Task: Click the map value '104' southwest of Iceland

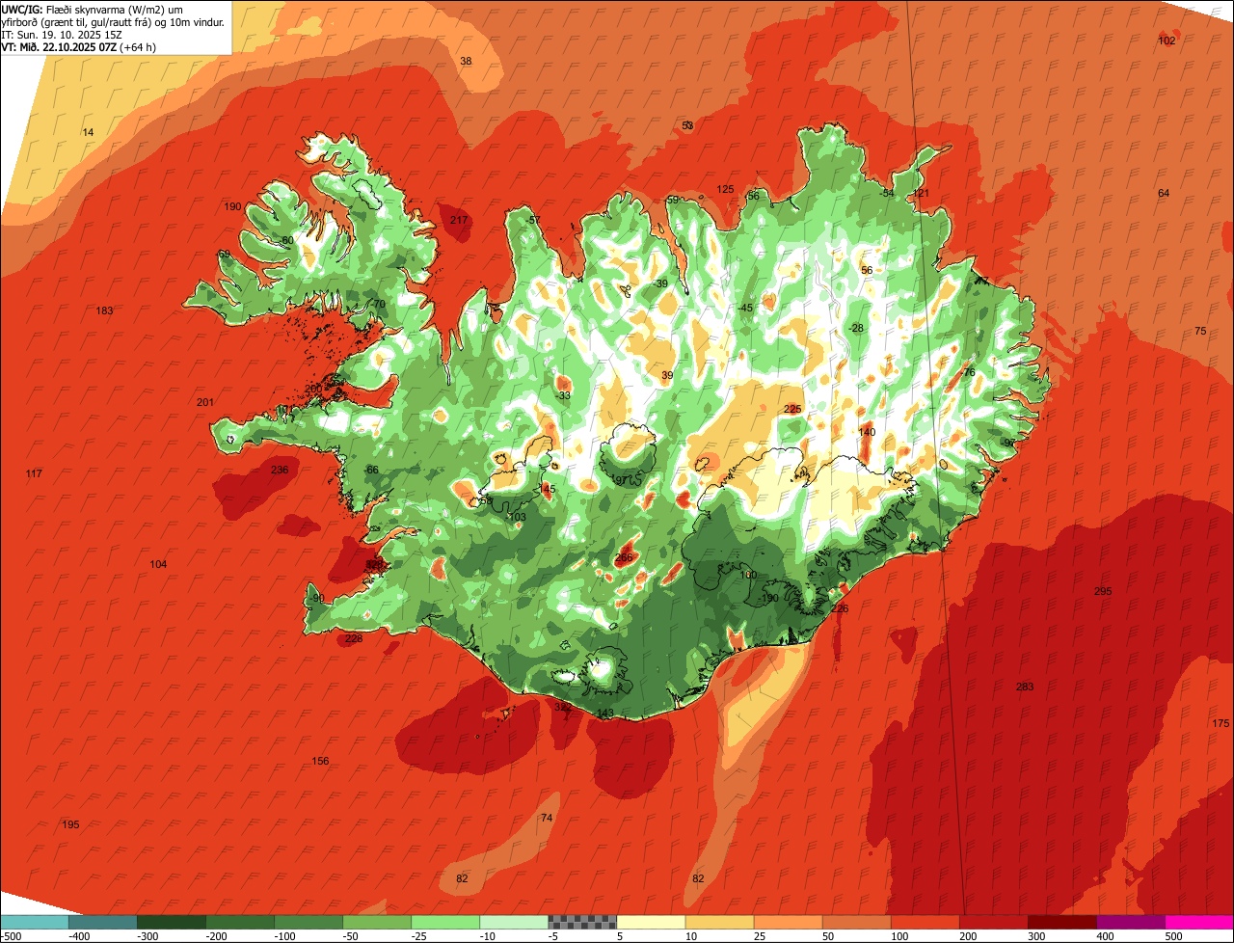Action: (158, 564)
